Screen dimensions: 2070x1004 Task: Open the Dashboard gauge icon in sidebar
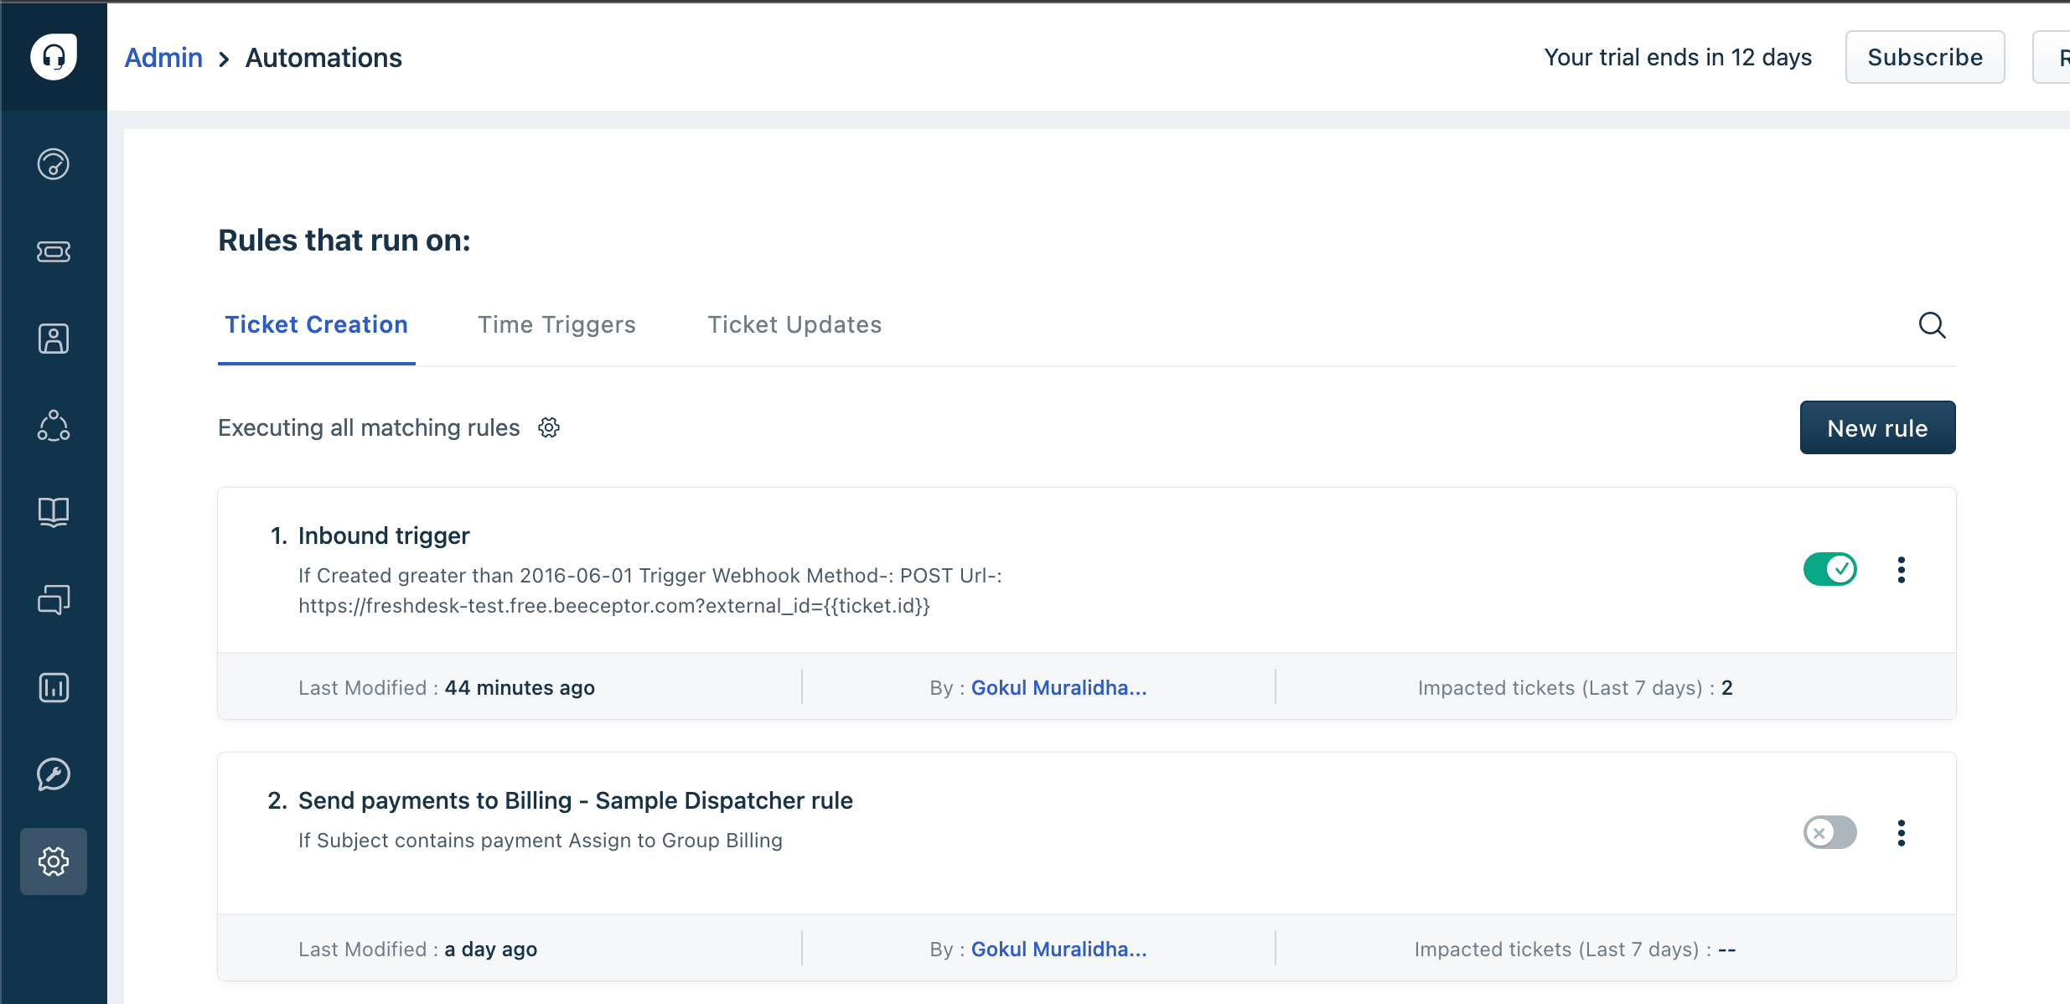coord(54,164)
